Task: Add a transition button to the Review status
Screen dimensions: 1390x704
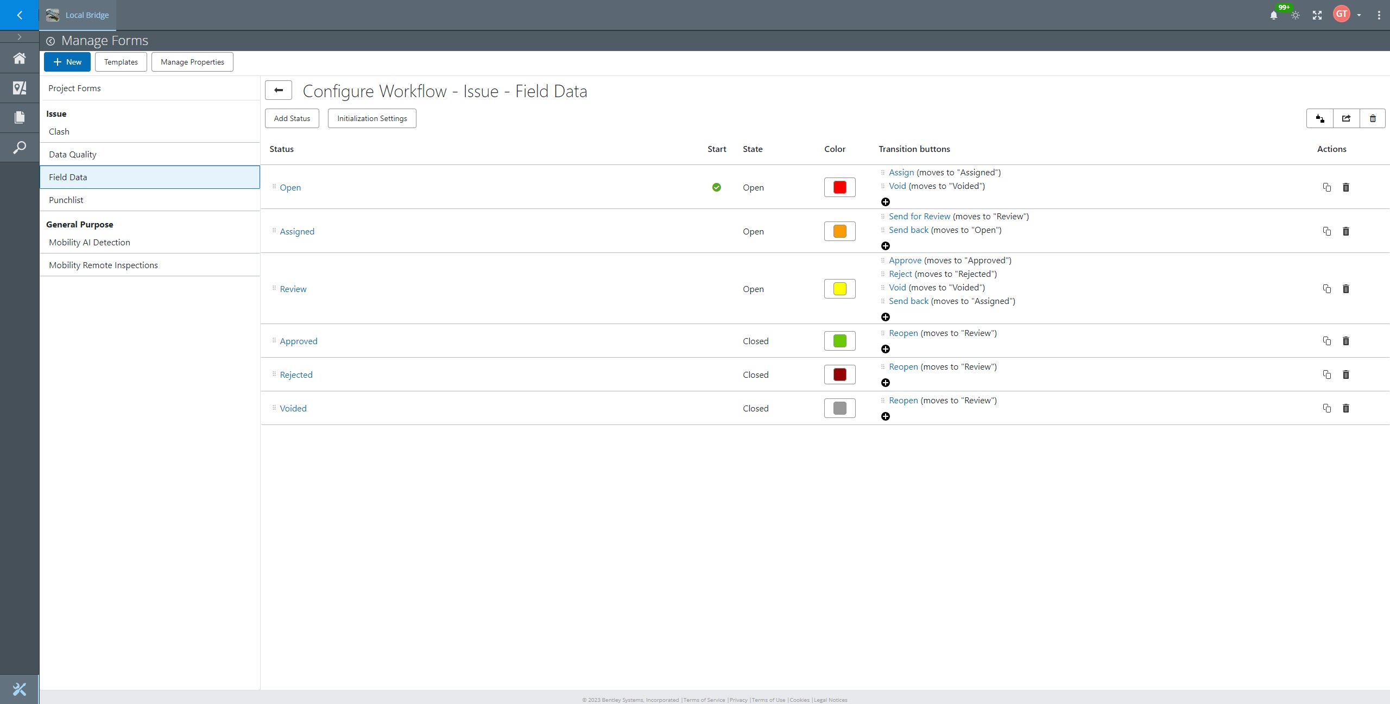Action: (x=885, y=317)
